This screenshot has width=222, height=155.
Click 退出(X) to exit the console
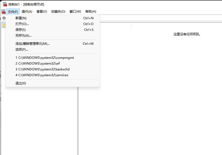(x=21, y=83)
